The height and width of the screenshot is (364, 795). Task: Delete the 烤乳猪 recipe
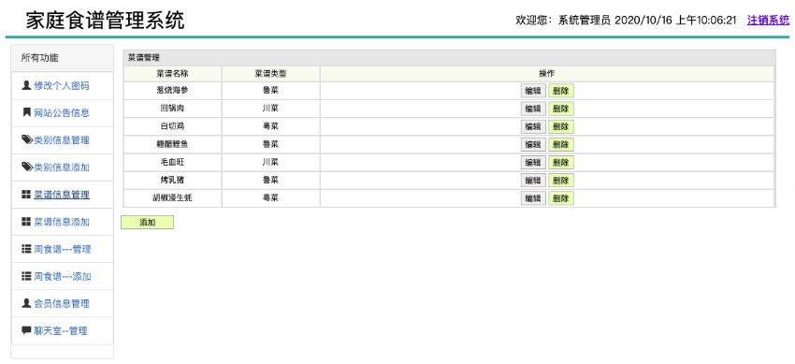tap(561, 181)
